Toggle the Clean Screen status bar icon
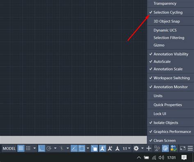The image size is (194, 162). click(x=183, y=148)
